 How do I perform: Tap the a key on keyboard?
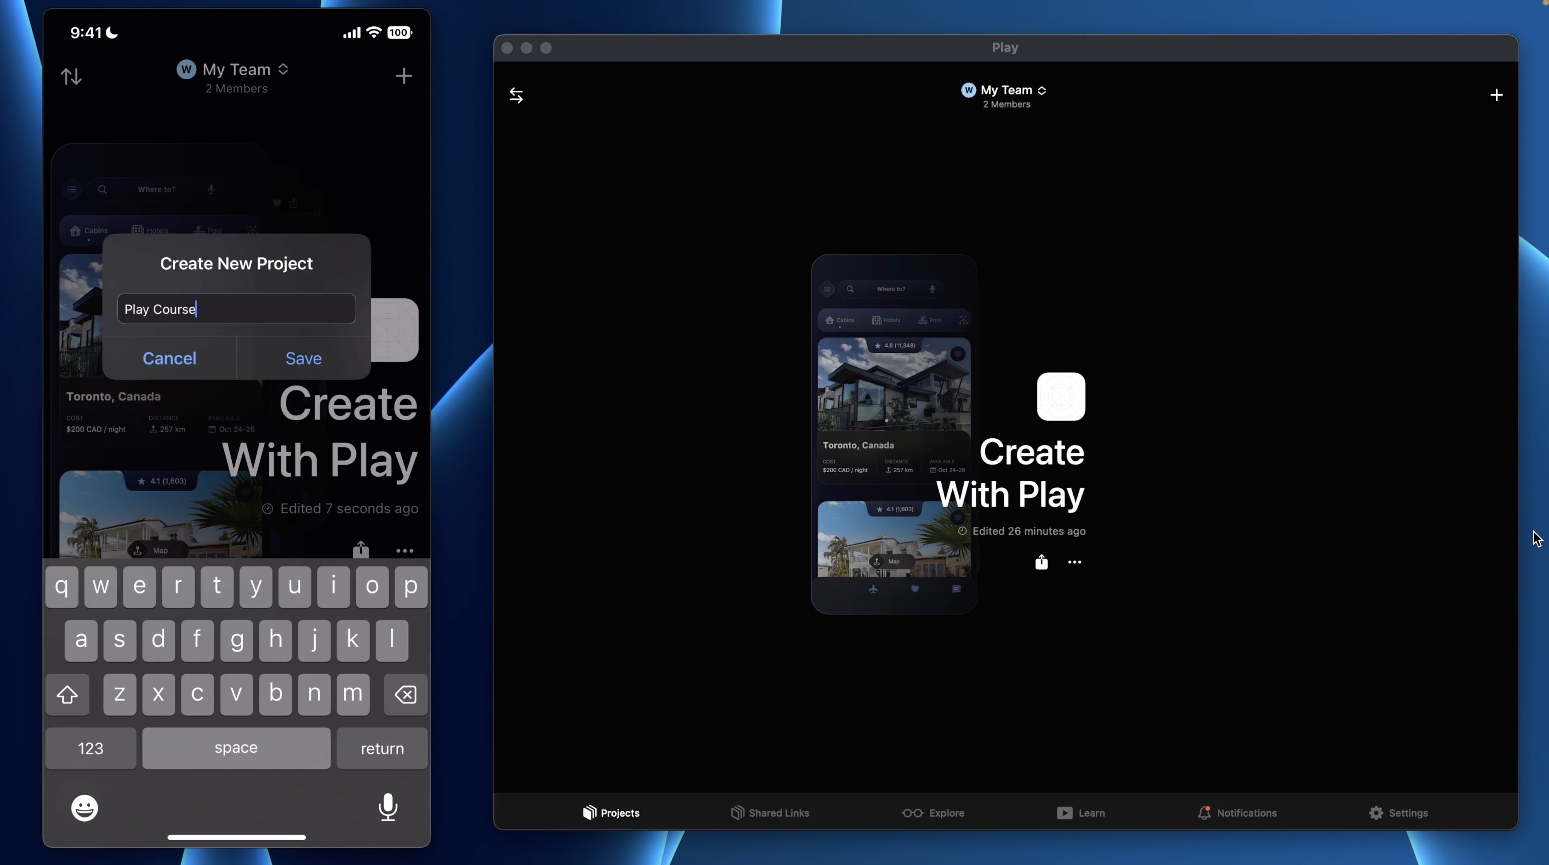(x=81, y=640)
